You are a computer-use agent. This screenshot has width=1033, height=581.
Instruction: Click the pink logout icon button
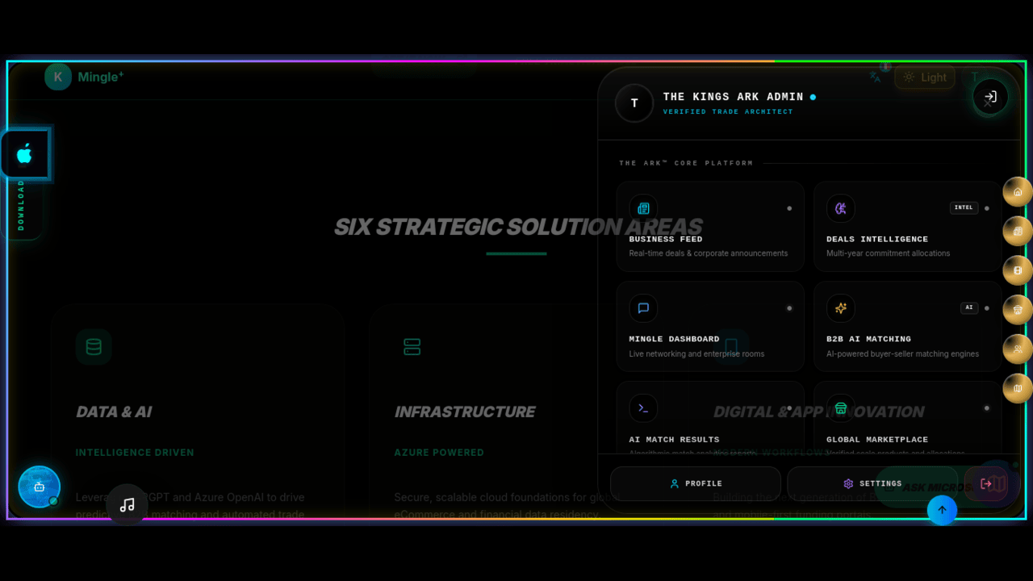click(986, 484)
